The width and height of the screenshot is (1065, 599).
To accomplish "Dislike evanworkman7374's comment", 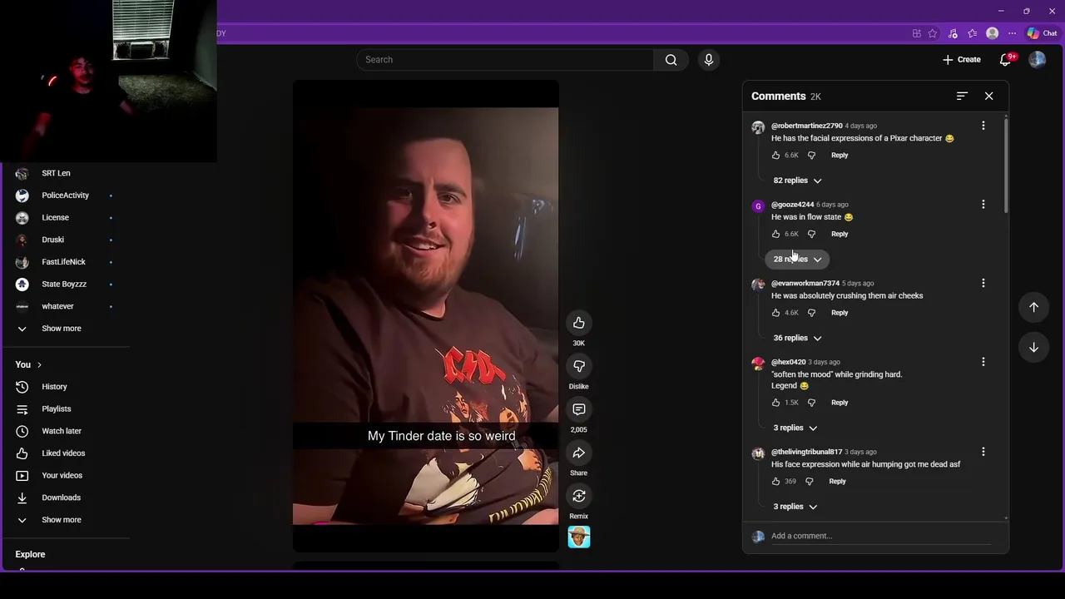I will click(x=811, y=313).
